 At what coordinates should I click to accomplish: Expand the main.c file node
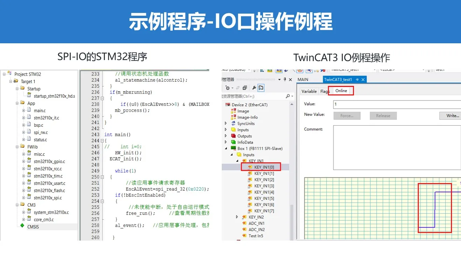(x=24, y=111)
